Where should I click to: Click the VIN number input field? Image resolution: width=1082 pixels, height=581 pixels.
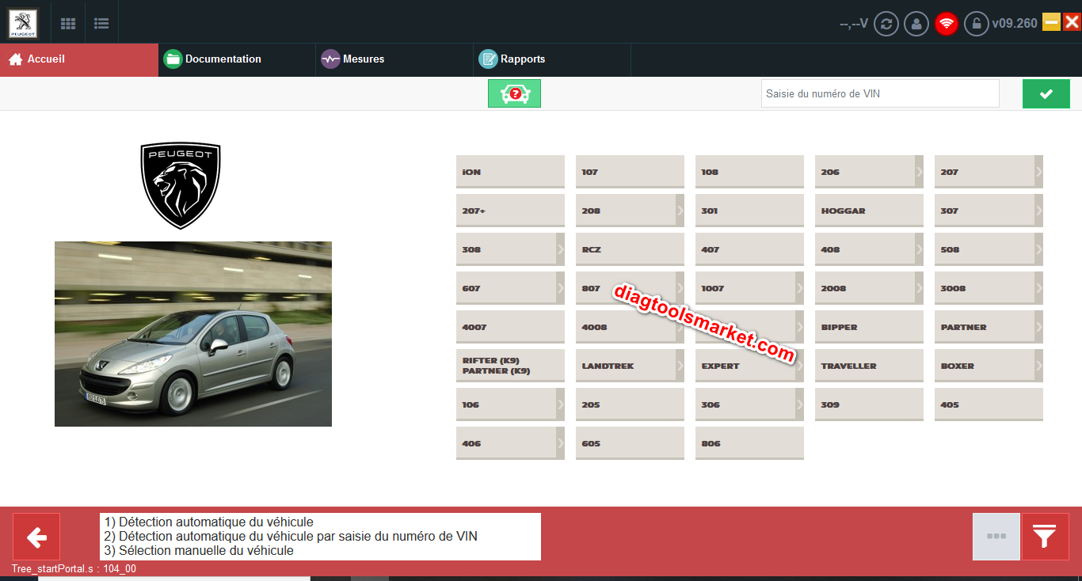click(x=879, y=93)
